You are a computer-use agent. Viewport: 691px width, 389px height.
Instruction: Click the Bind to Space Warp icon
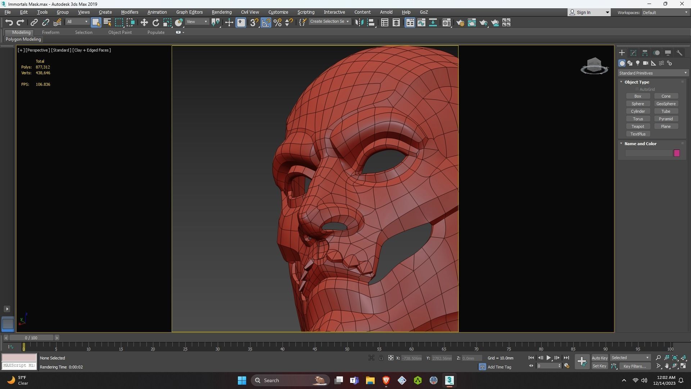click(57, 23)
